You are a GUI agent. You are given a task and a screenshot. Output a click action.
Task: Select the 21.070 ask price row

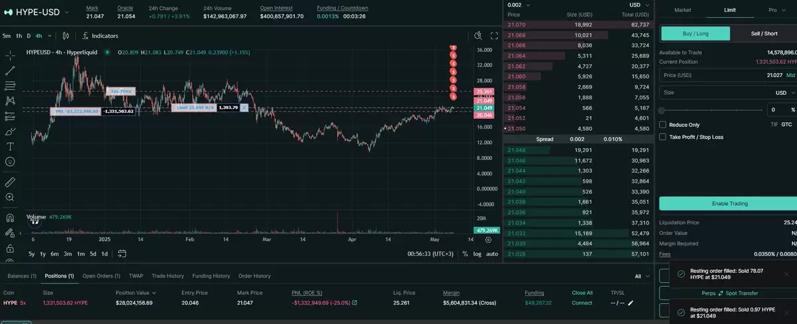579,25
